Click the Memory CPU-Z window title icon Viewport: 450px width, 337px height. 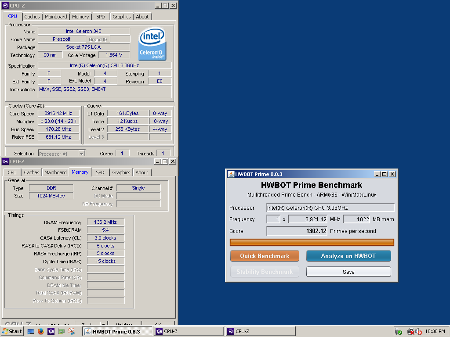click(5, 161)
